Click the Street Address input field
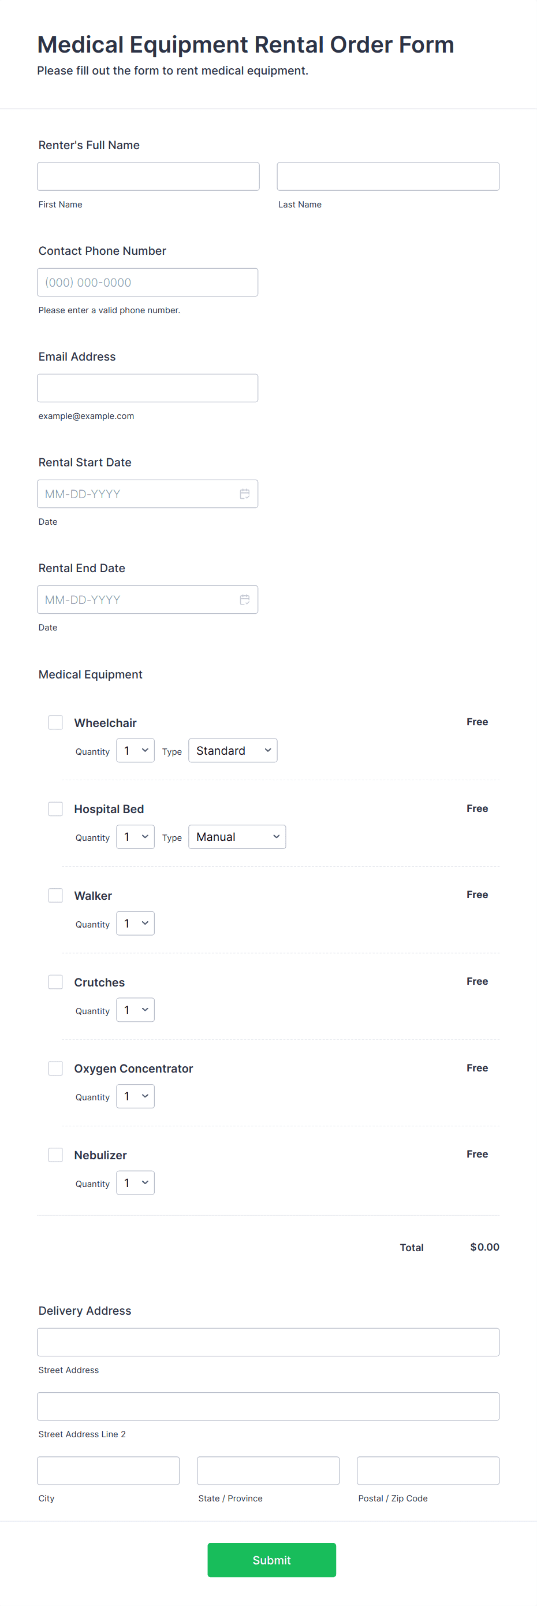Viewport: 537px width, 1606px height. [268, 1342]
